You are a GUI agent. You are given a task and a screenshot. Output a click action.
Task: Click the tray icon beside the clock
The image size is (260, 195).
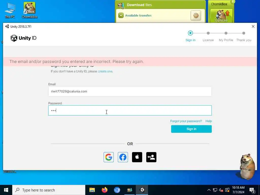pyautogui.click(x=227, y=190)
